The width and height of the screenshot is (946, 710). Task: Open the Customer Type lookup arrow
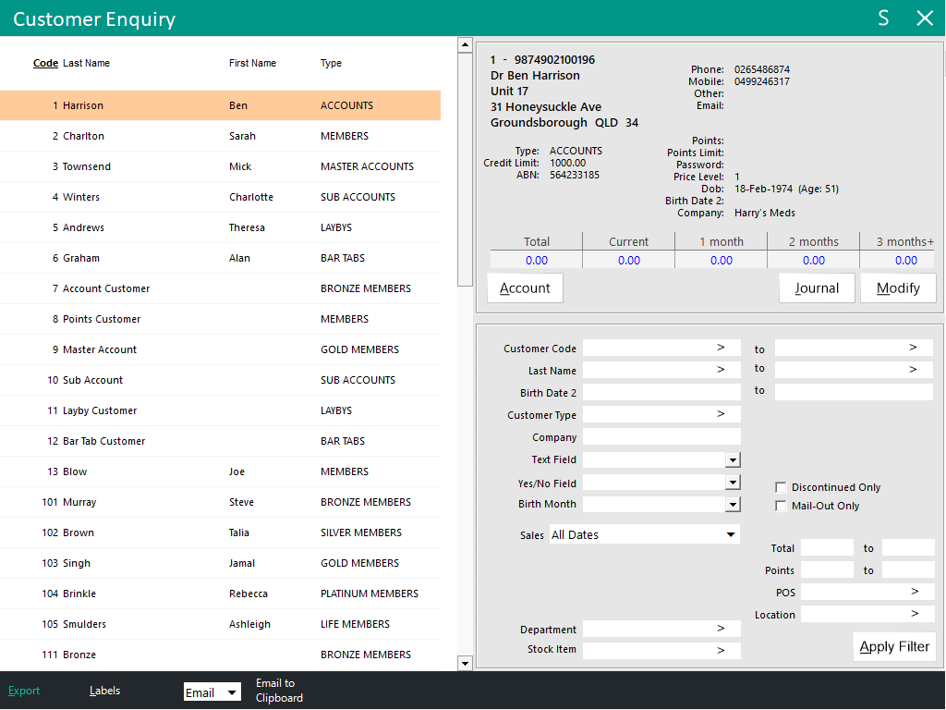tap(721, 414)
